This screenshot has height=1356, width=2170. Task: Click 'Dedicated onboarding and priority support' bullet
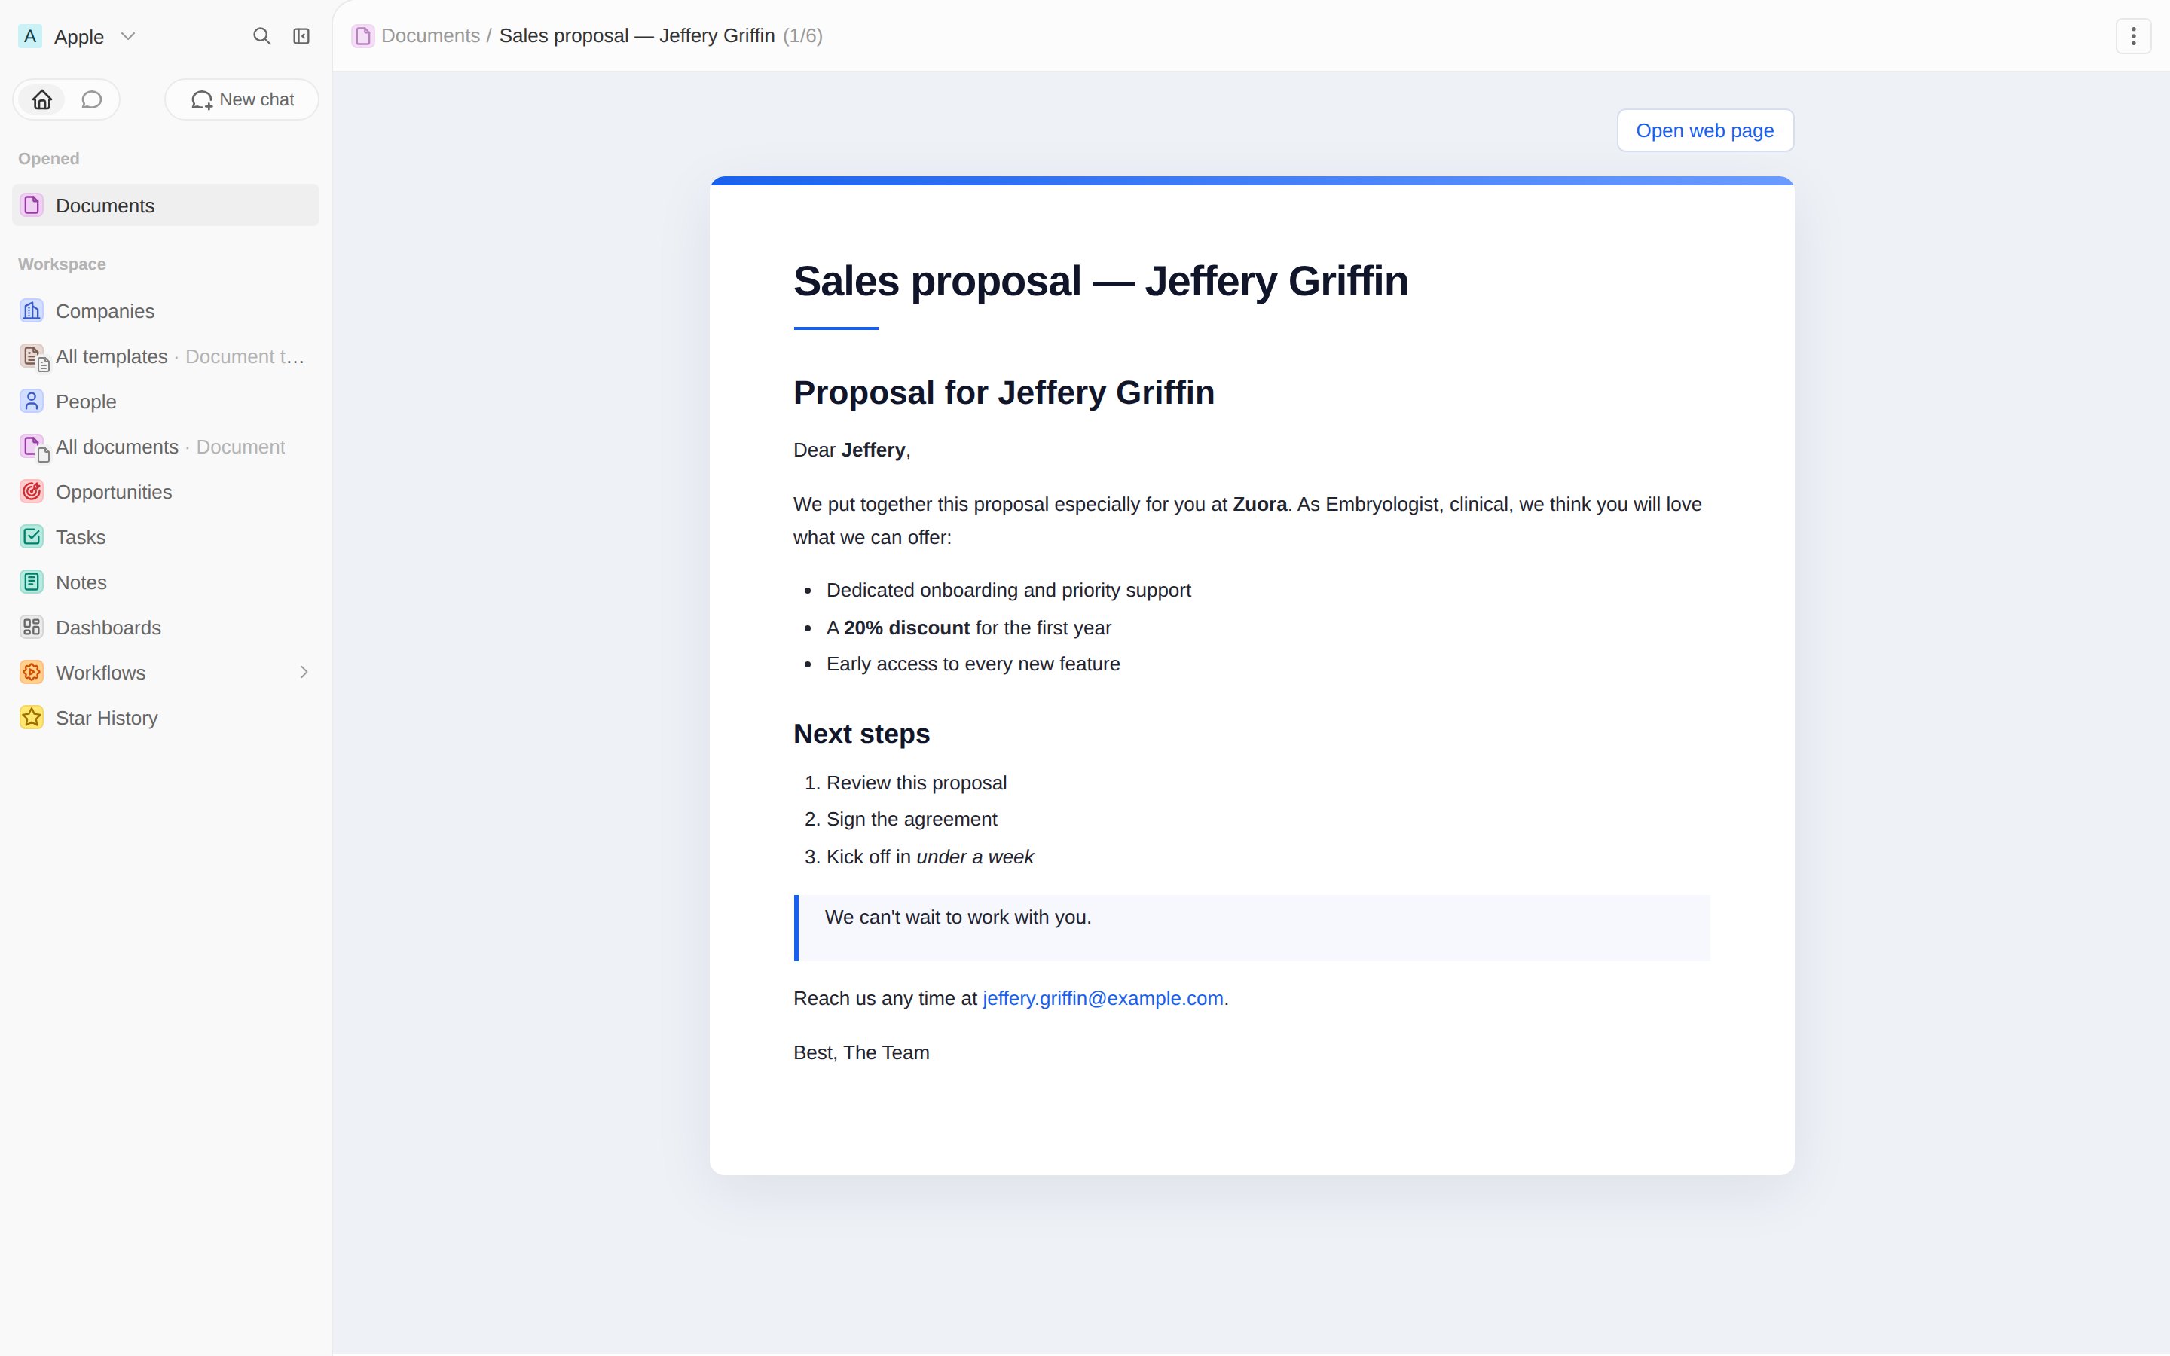pos(1009,590)
